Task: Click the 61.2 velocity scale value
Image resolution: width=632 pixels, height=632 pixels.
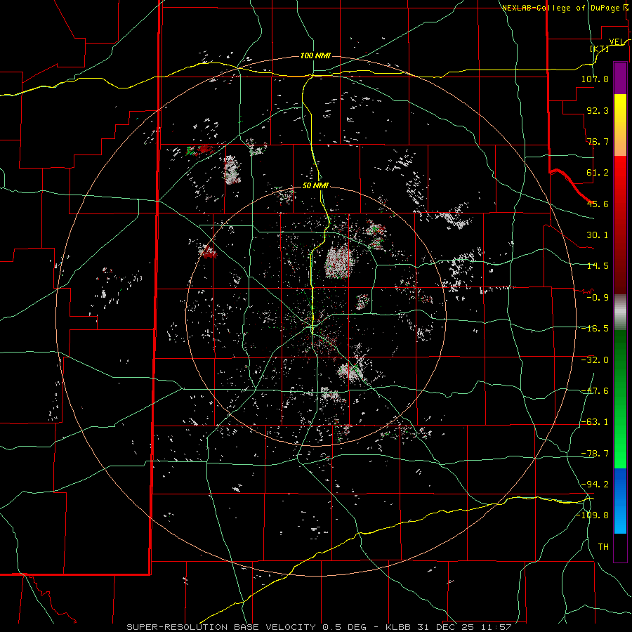Action: pos(598,173)
